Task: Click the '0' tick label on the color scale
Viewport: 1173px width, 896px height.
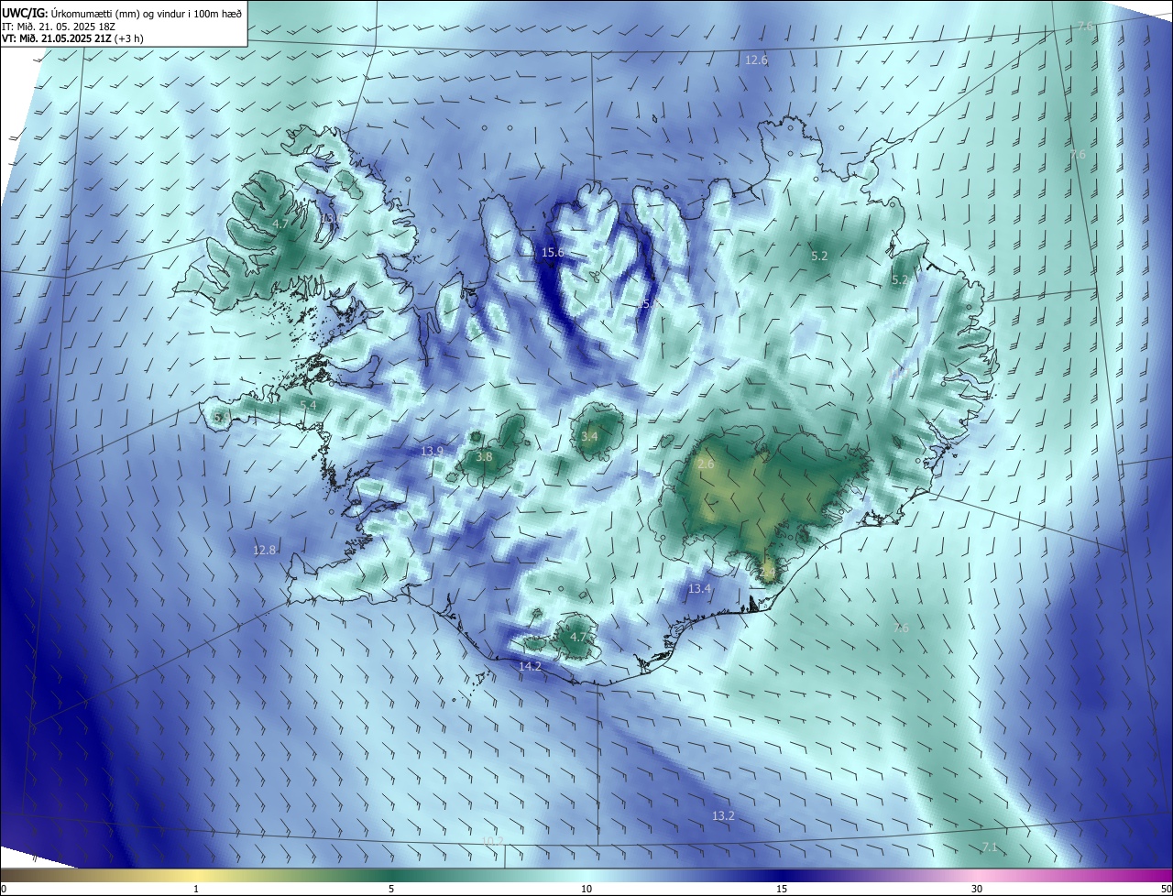Action: (4, 889)
